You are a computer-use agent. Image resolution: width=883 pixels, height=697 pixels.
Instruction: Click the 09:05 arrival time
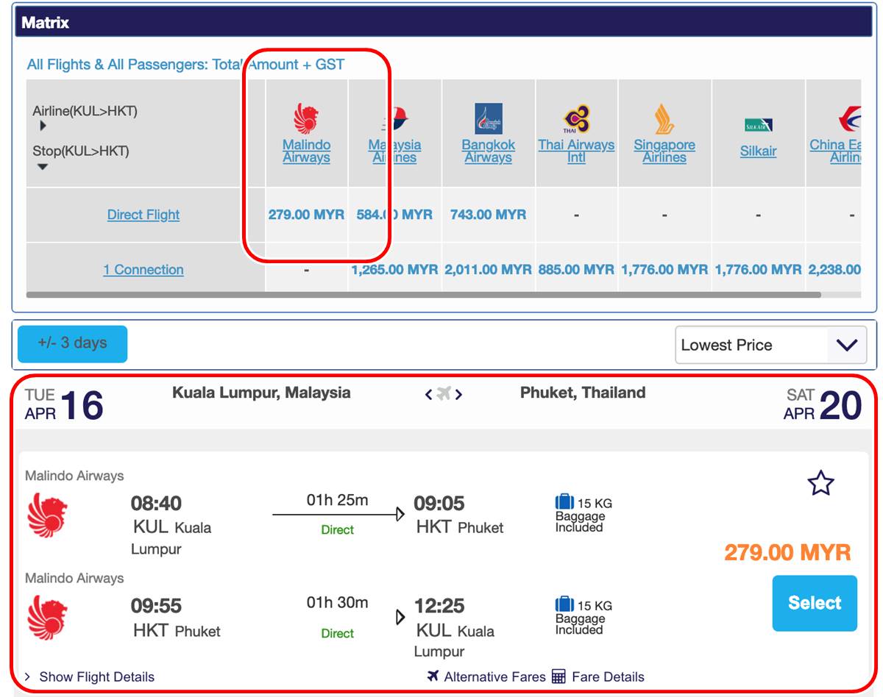439,504
